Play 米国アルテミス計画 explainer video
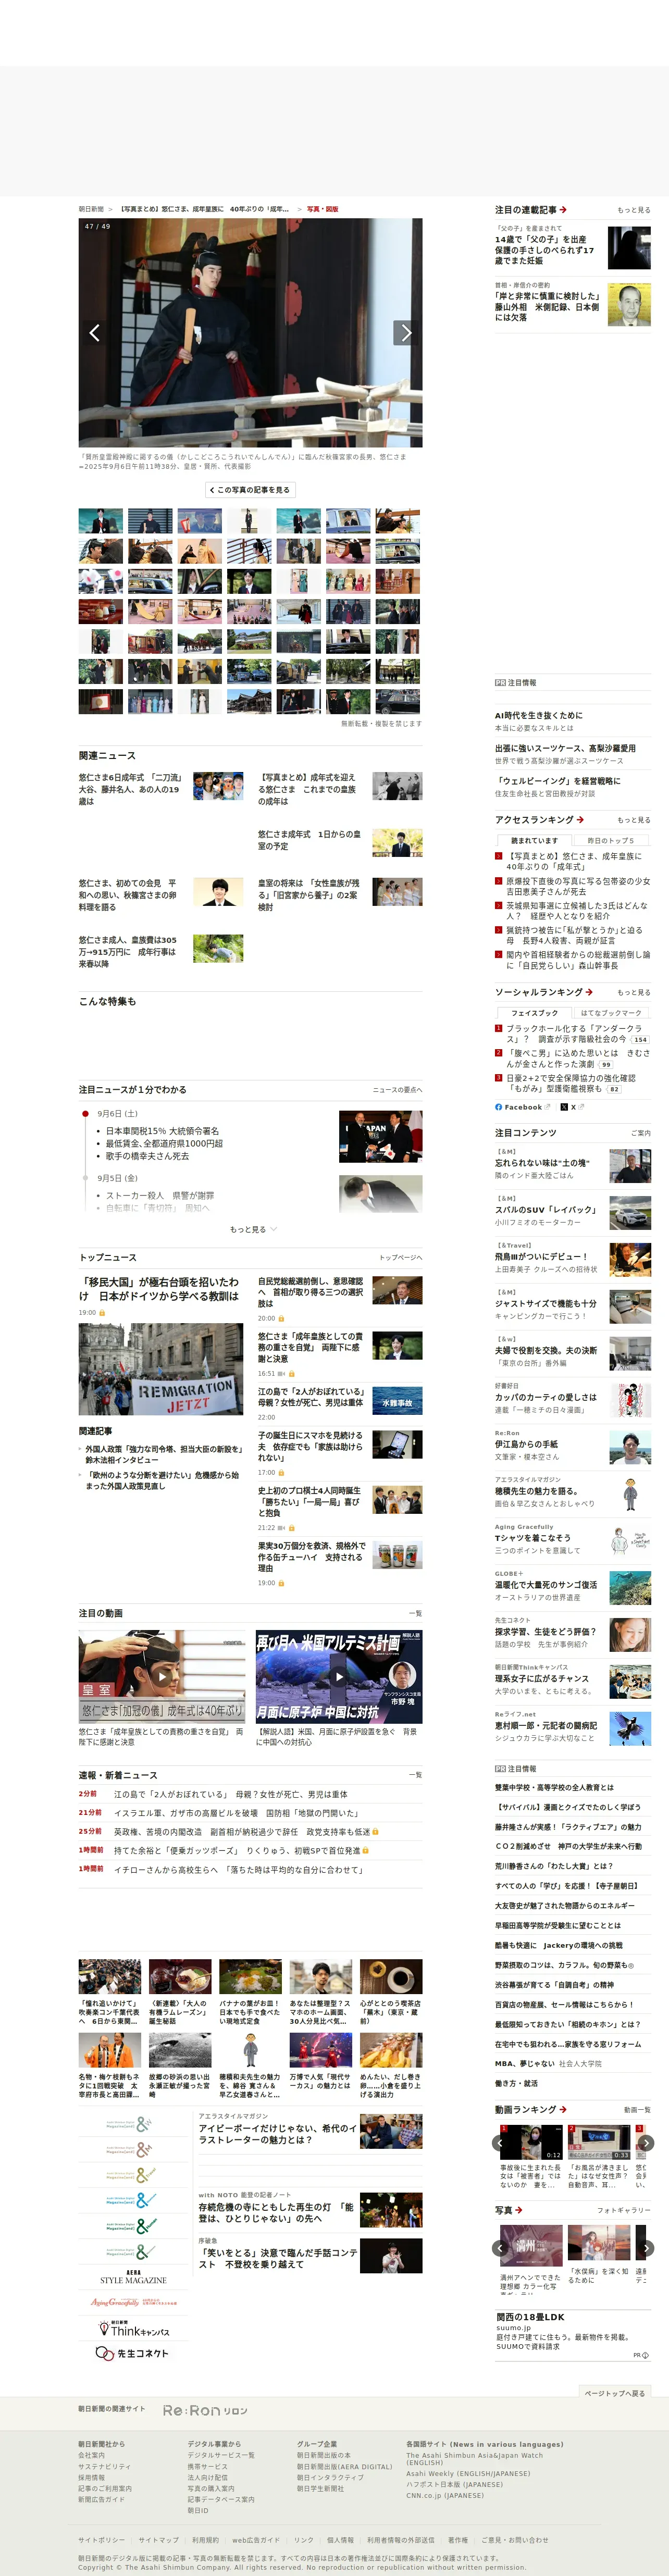The height and width of the screenshot is (2576, 669). tap(339, 1676)
